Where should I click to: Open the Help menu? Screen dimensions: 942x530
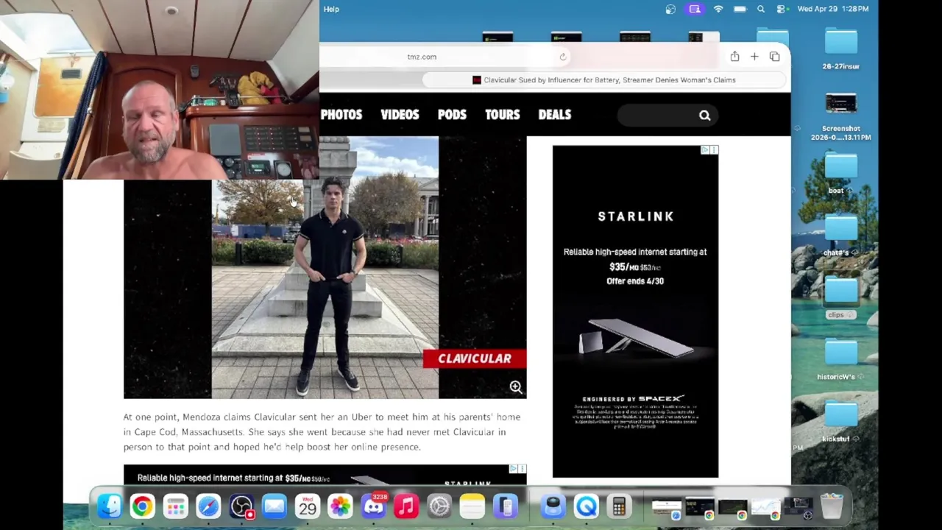tap(331, 9)
